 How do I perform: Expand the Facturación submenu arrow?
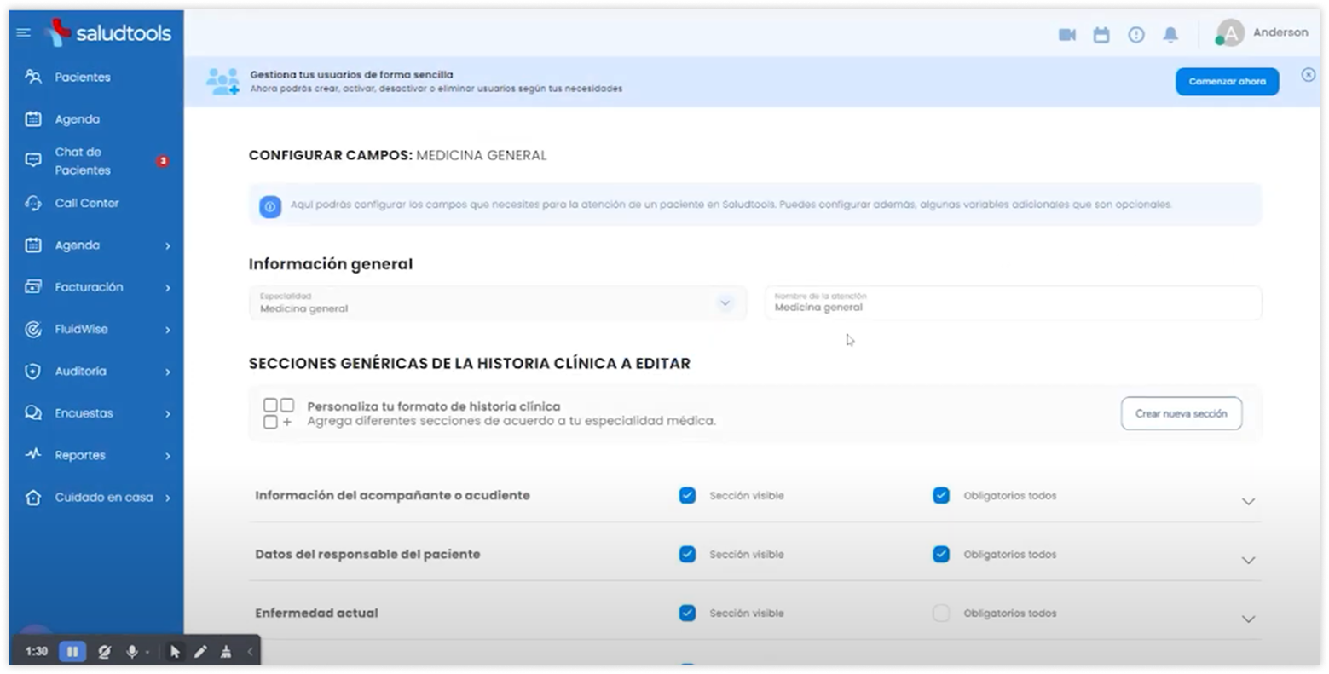point(168,288)
